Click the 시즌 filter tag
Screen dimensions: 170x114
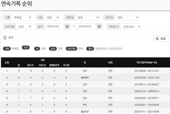[x=26, y=47]
